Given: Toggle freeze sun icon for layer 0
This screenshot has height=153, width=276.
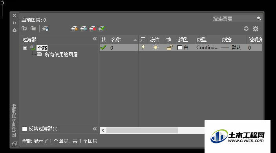Looking at the screenshot, I should point(155,48).
